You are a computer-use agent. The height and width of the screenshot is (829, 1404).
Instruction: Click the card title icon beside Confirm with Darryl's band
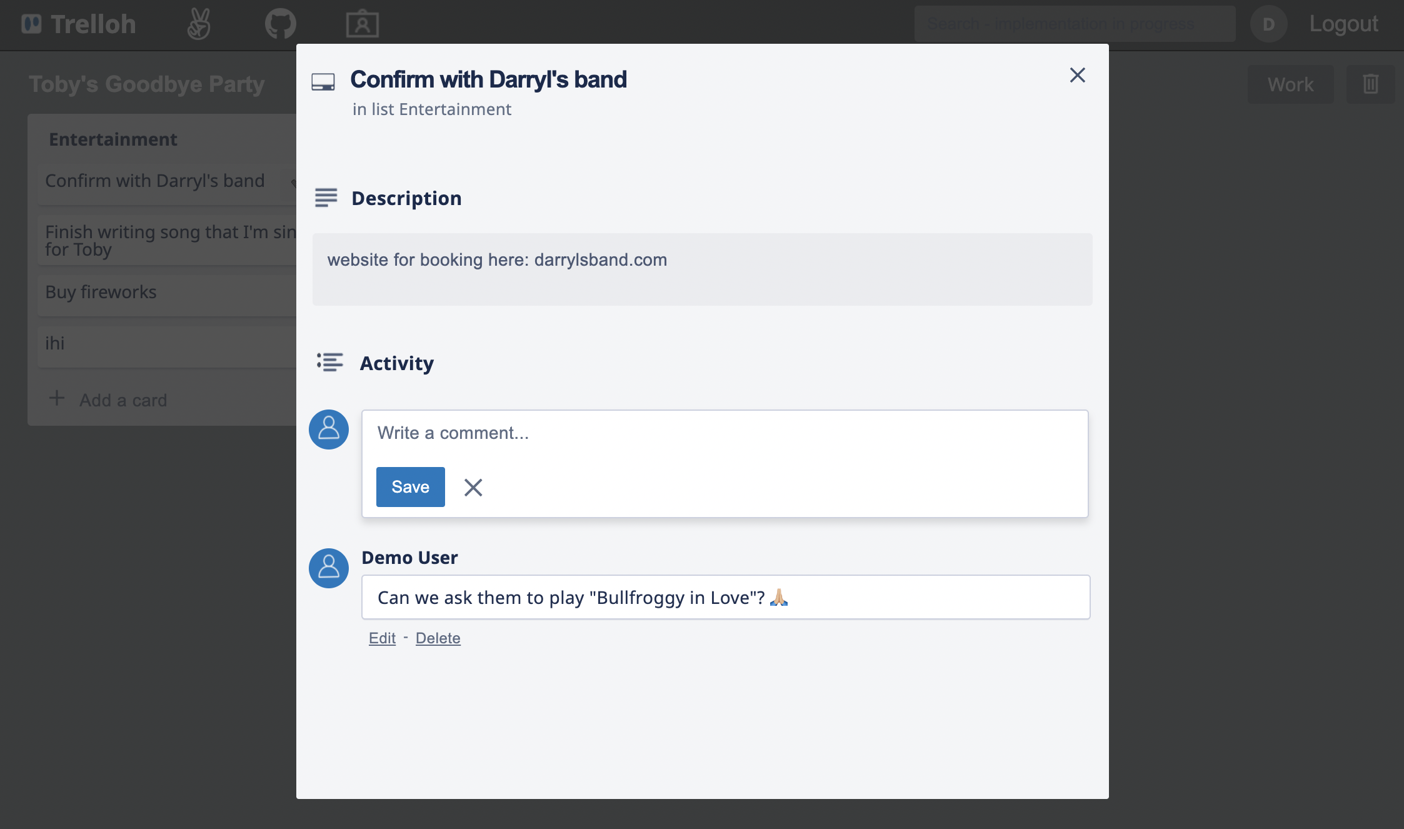pyautogui.click(x=323, y=80)
